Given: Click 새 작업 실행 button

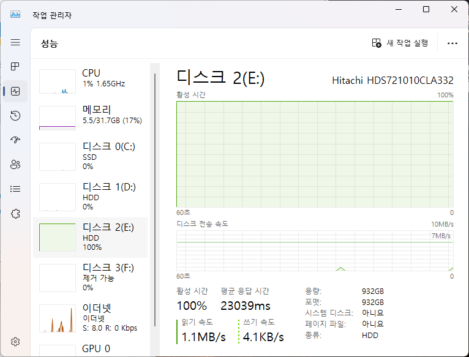Looking at the screenshot, I should [x=400, y=43].
